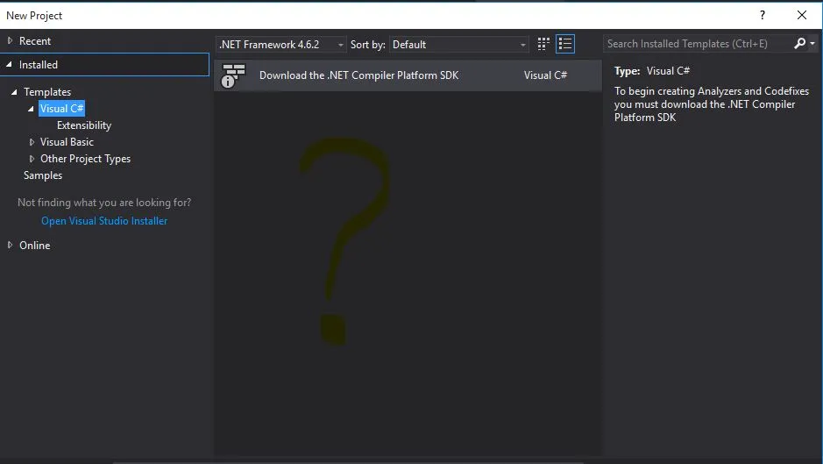823x464 pixels.
Task: Select the Extensibility category
Action: tap(84, 125)
